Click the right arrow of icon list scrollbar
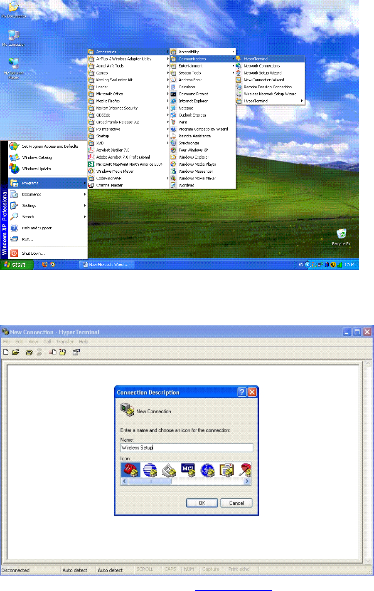 247,481
